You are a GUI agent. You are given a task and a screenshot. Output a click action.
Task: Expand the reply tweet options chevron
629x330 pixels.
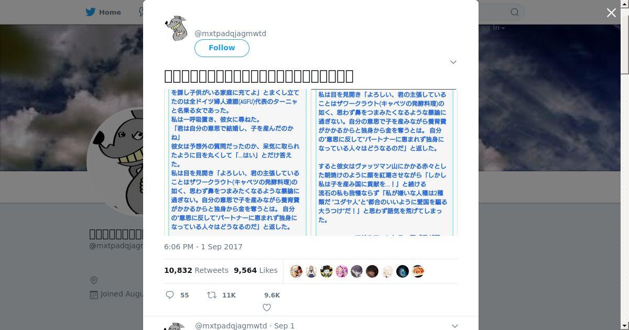tap(454, 326)
